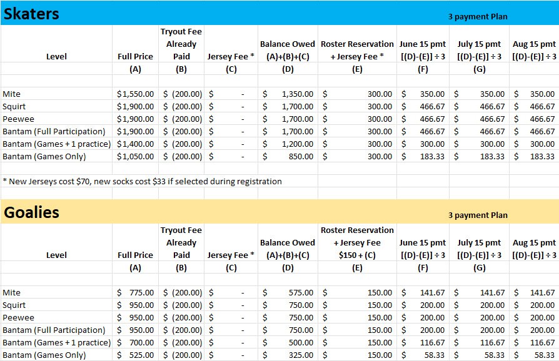Click the Skaters Peewee level cell
Image resolution: width=559 pixels, height=361 pixels.
click(x=56, y=119)
